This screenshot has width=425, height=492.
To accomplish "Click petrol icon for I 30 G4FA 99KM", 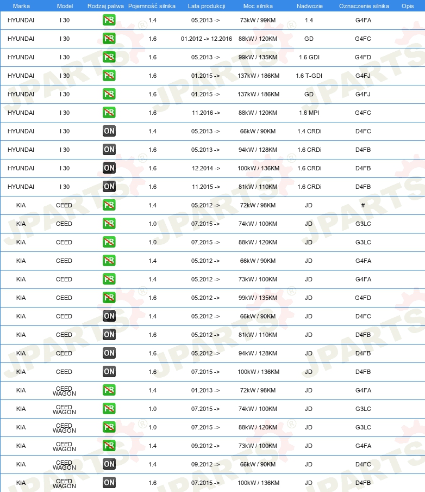I will click(x=109, y=20).
